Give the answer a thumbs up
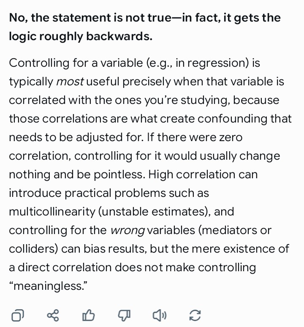This screenshot has height=327, width=304. (88, 315)
